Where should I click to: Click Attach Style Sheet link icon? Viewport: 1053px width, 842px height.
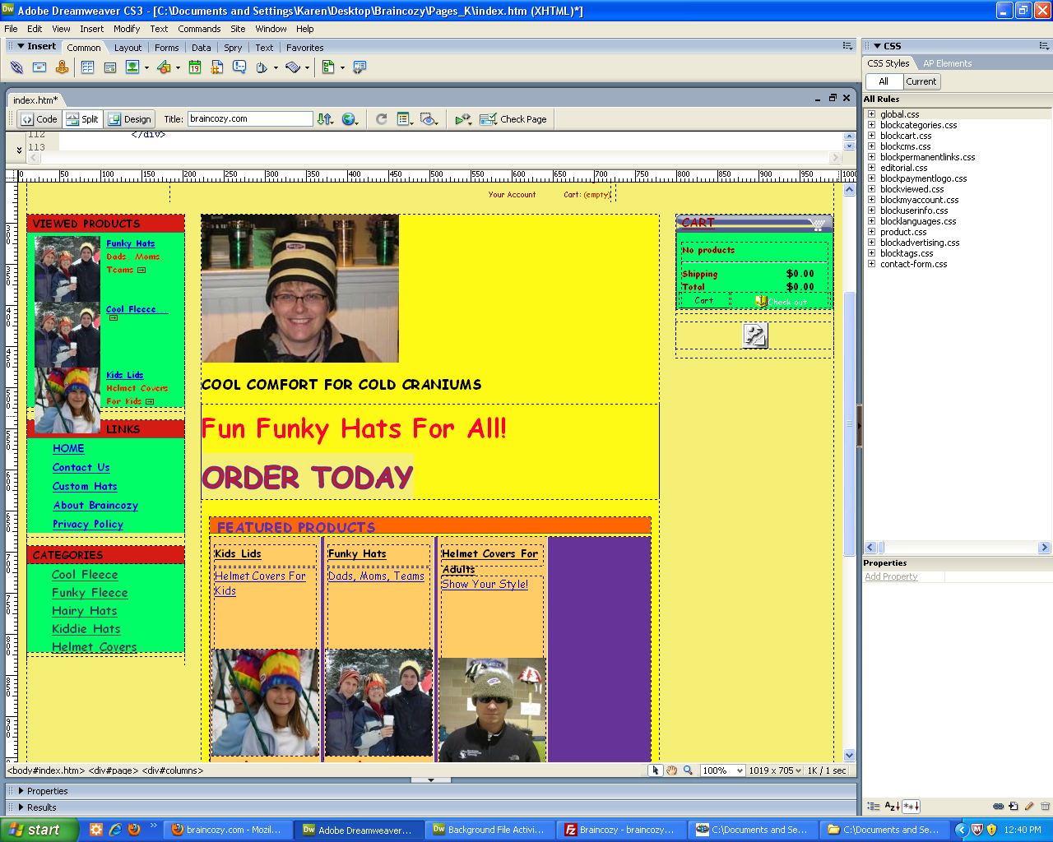coord(998,807)
